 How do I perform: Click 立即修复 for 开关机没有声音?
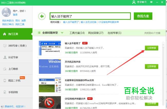151,66
